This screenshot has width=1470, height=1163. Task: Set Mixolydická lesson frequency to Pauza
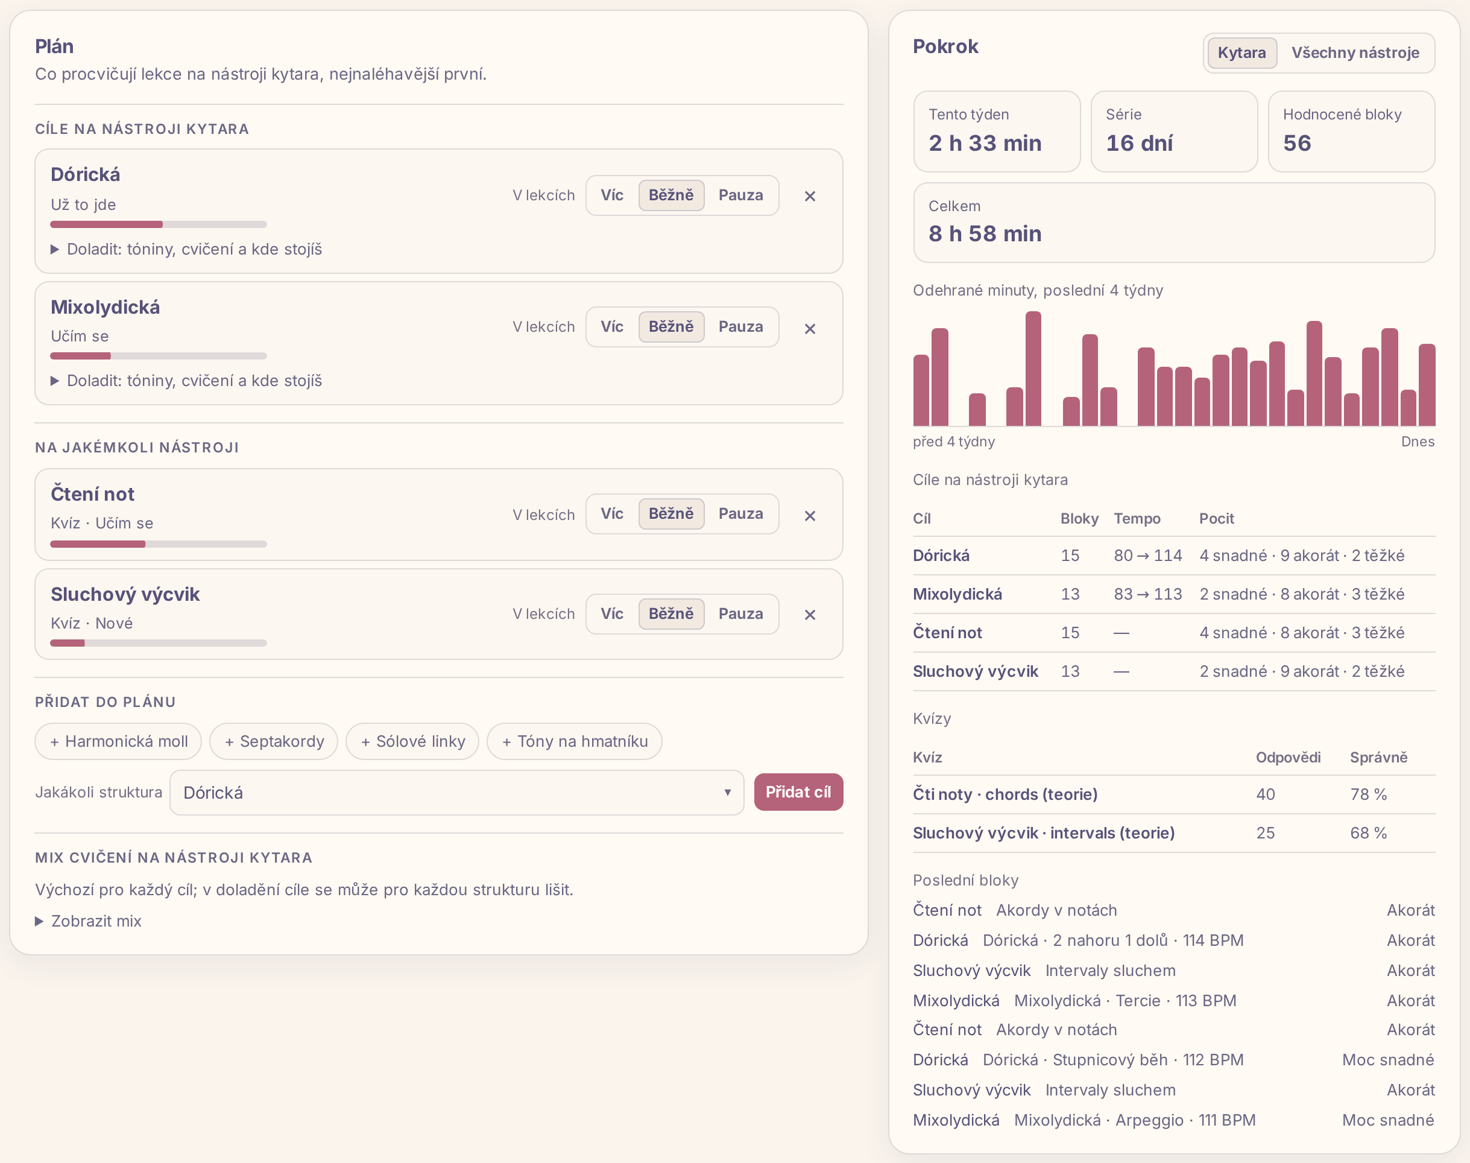point(740,327)
